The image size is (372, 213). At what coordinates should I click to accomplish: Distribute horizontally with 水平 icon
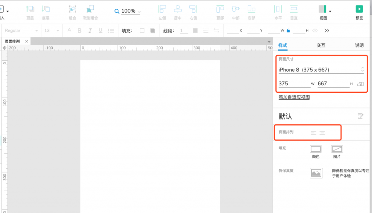(x=278, y=9)
